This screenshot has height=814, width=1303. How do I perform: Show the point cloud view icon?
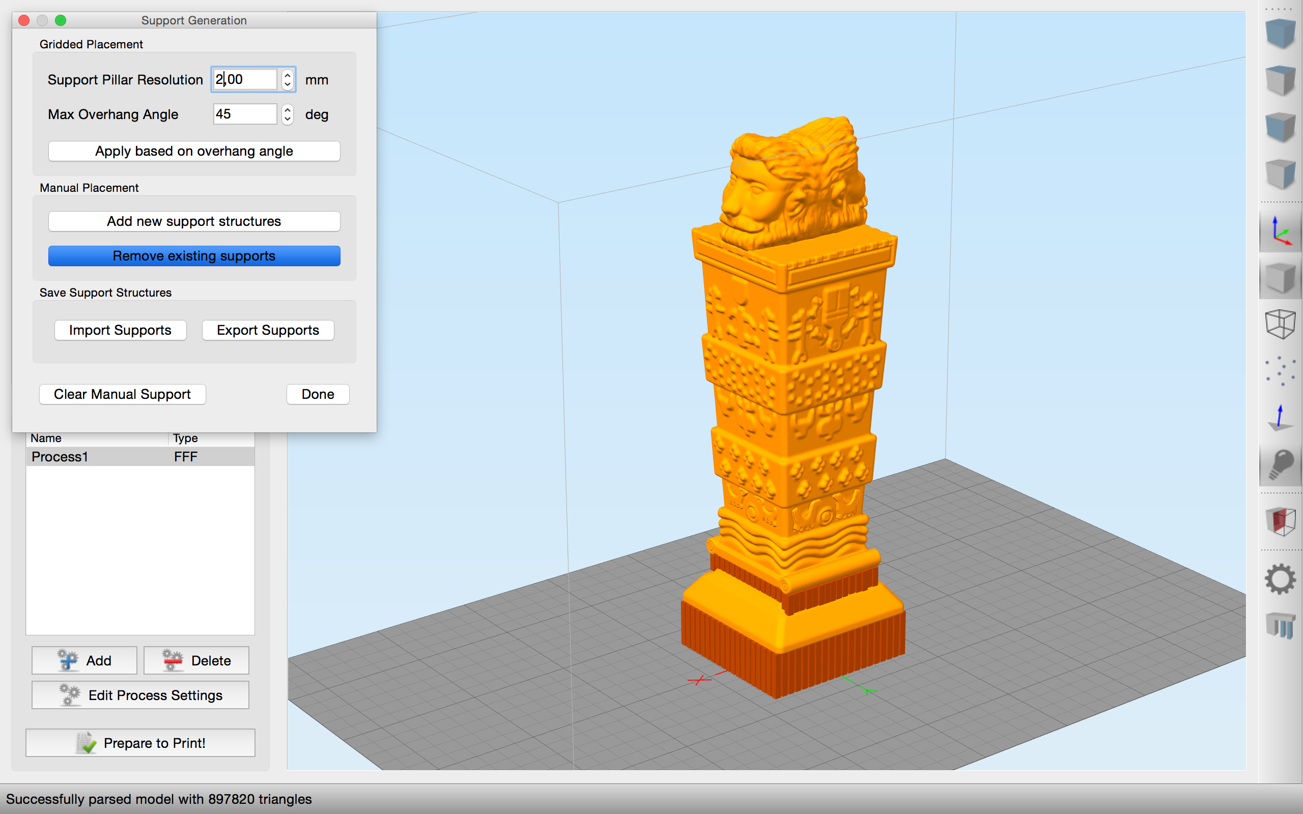point(1281,371)
